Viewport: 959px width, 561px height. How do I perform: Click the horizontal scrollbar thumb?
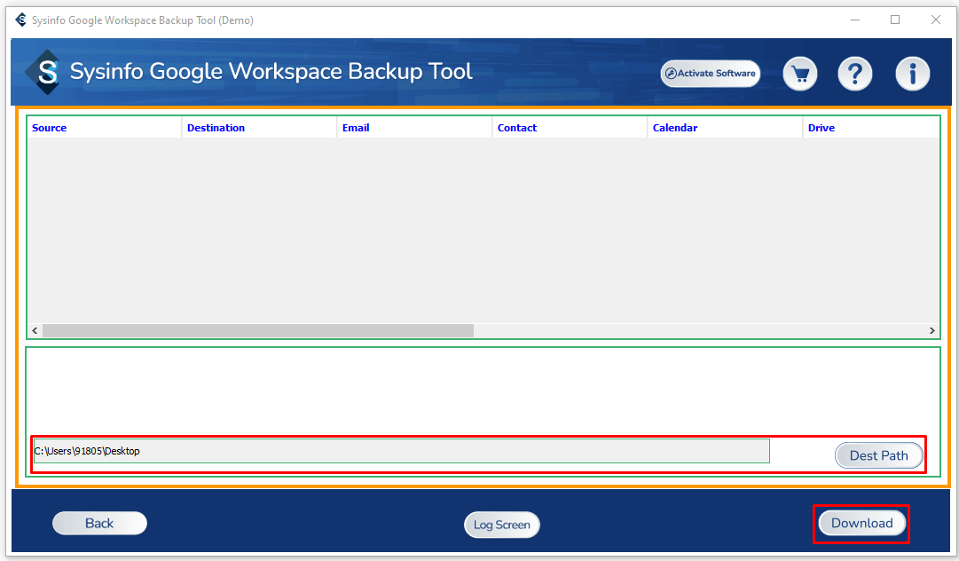[x=258, y=330]
